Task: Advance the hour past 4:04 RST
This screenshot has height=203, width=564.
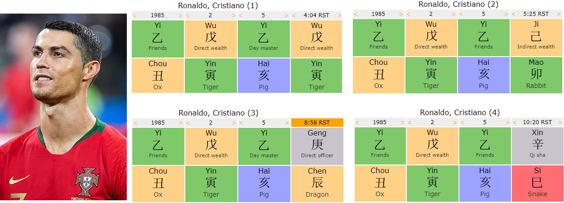Action: point(340,15)
